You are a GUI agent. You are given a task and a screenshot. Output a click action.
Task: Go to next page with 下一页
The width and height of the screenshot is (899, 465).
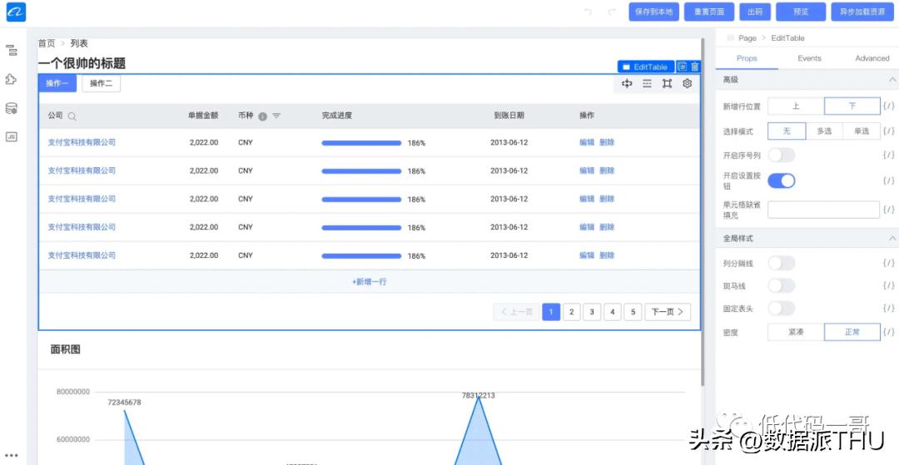tap(667, 312)
